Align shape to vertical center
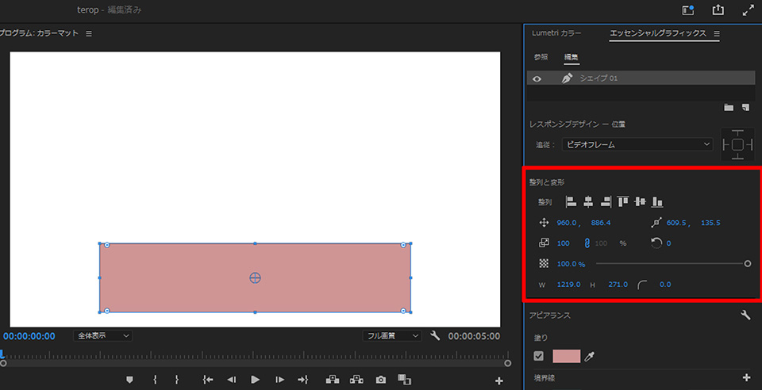The image size is (762, 390). (x=640, y=201)
